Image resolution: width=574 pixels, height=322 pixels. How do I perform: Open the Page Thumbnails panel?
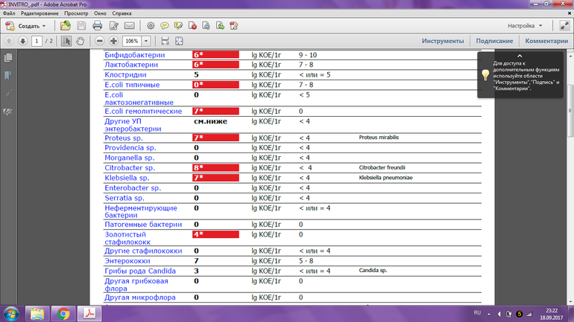click(x=8, y=57)
